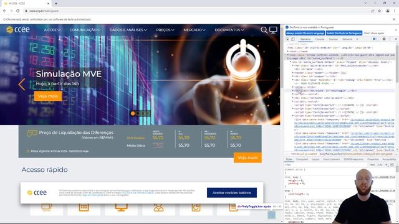
Task: Open the Properties tab in DevTools
Action: pos(373,159)
